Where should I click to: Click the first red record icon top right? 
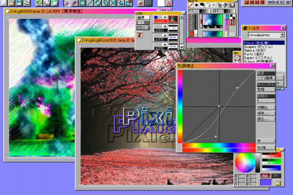(246, 2)
